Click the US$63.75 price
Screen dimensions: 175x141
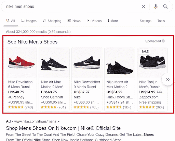[x=49, y=92]
